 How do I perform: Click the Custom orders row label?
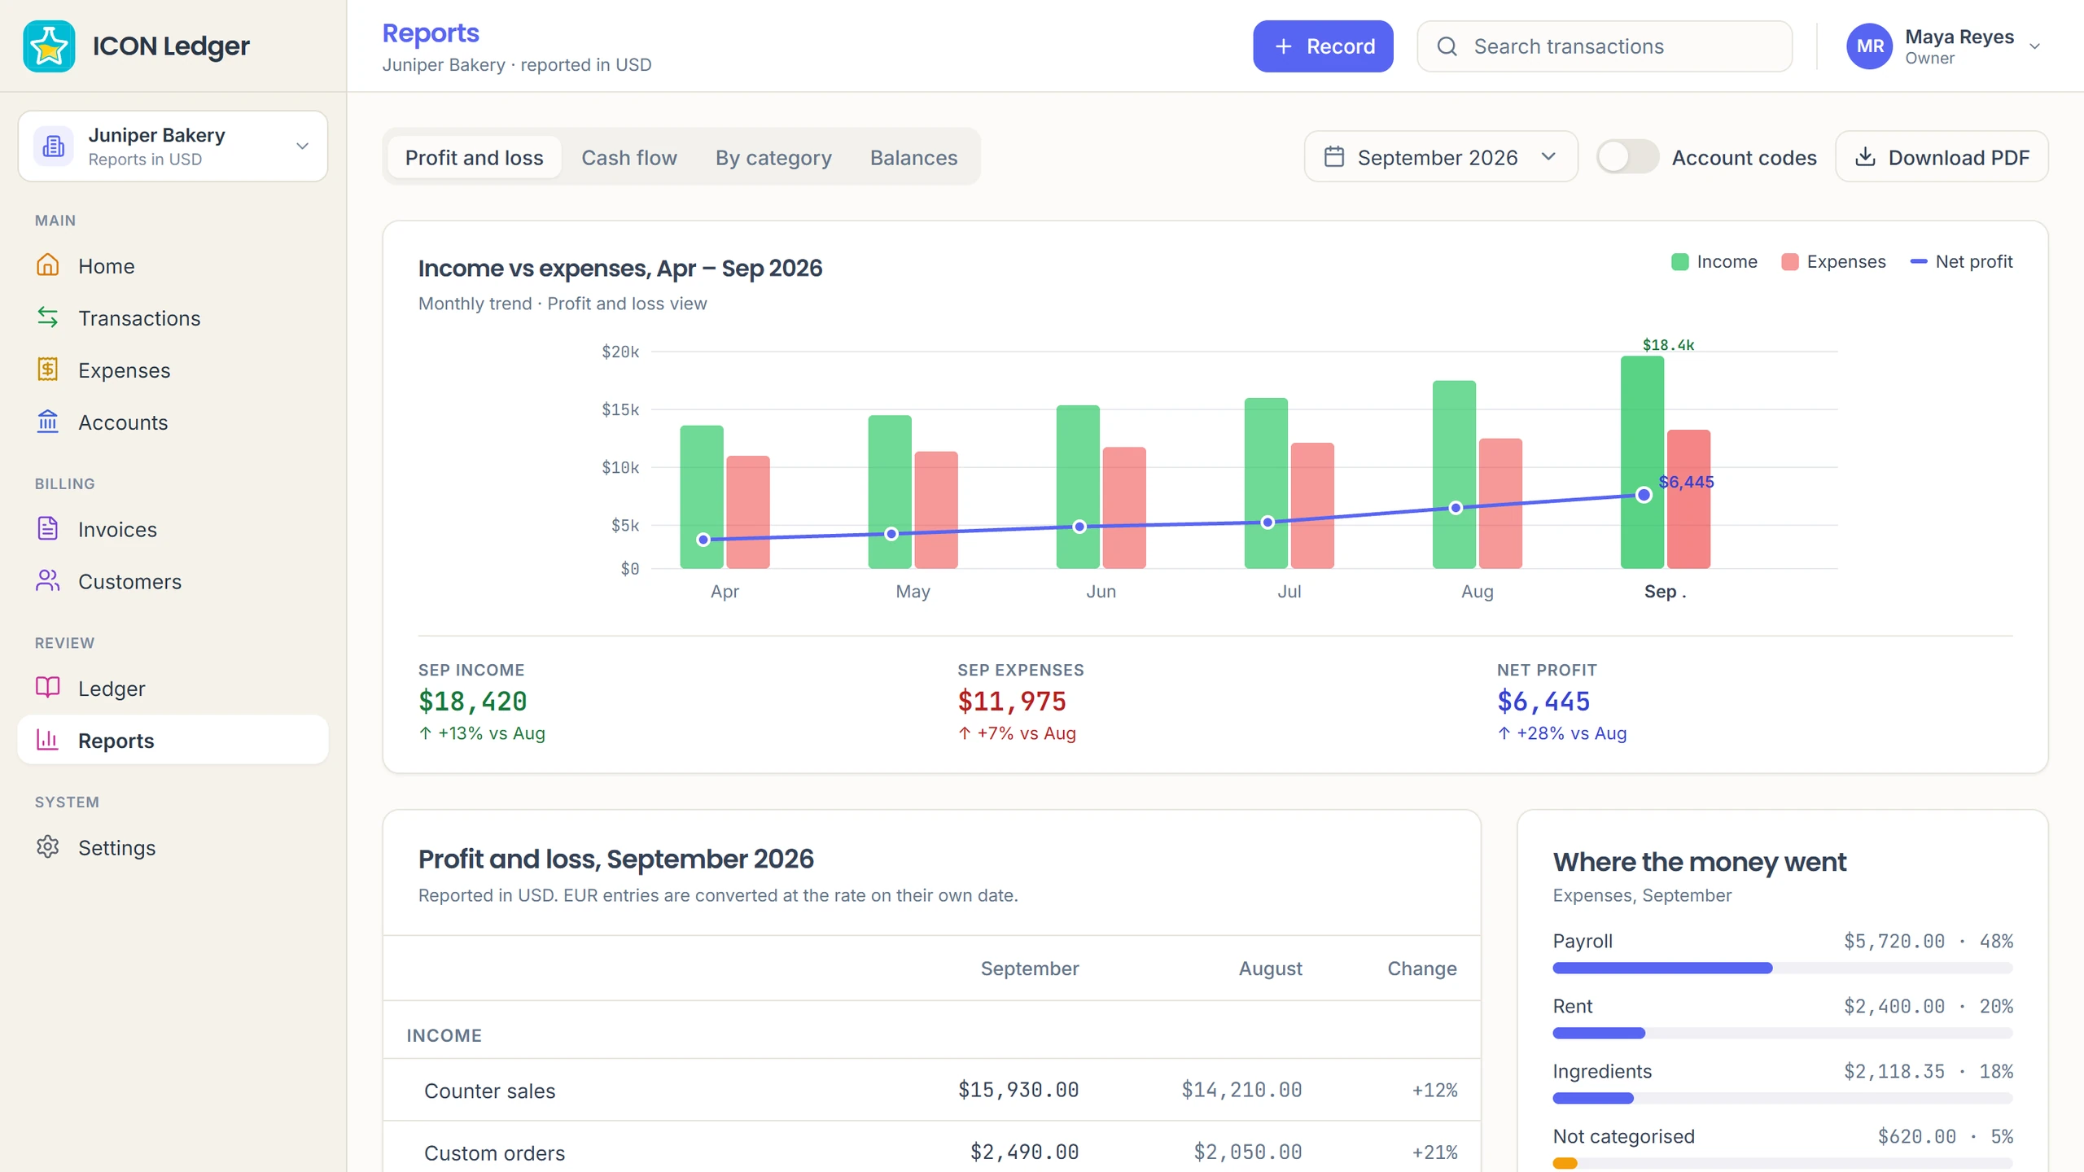[x=495, y=1152]
